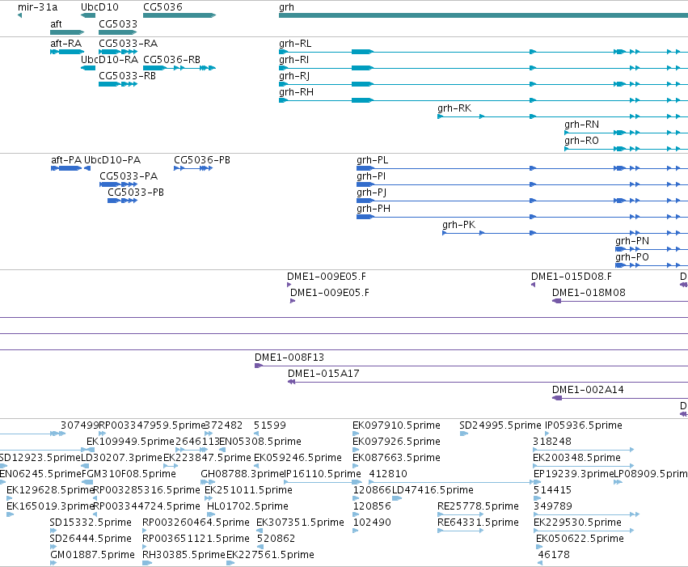Click the EK050622.5prime EST label
The height and width of the screenshot is (567, 688).
point(580,539)
